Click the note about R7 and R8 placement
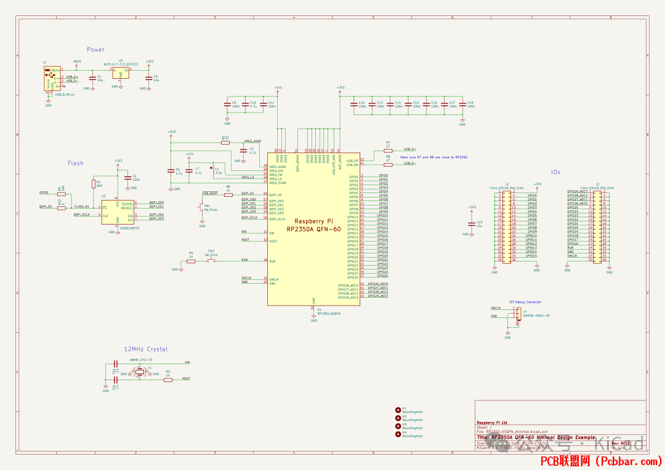The height and width of the screenshot is (470, 665). click(434, 157)
